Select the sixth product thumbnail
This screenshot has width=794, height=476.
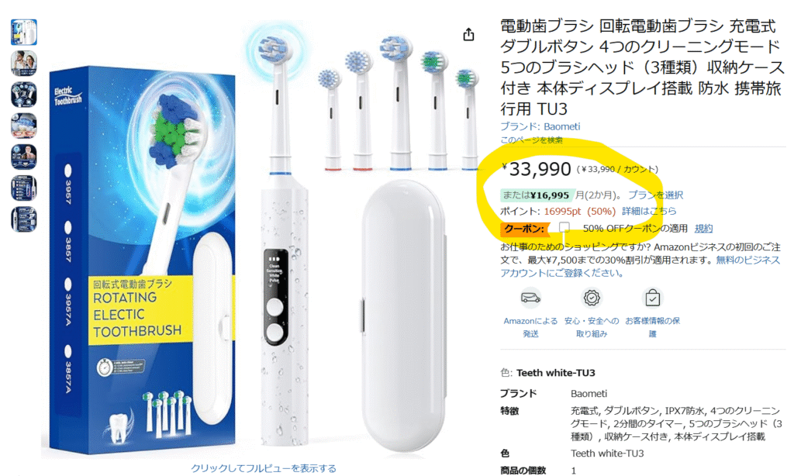click(24, 188)
